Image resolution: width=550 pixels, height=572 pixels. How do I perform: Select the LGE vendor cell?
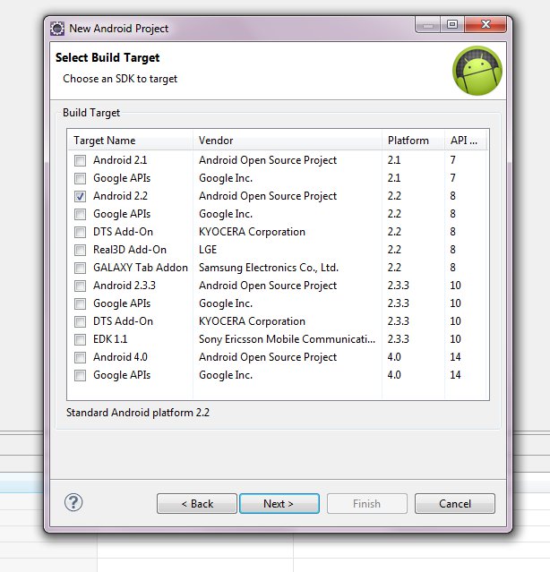pyautogui.click(x=208, y=250)
